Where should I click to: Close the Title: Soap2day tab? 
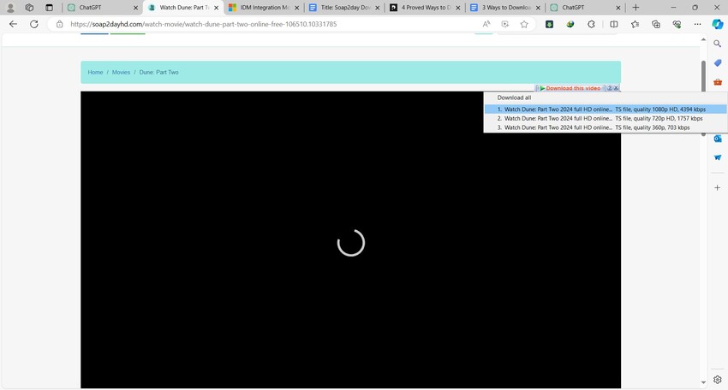pos(377,8)
